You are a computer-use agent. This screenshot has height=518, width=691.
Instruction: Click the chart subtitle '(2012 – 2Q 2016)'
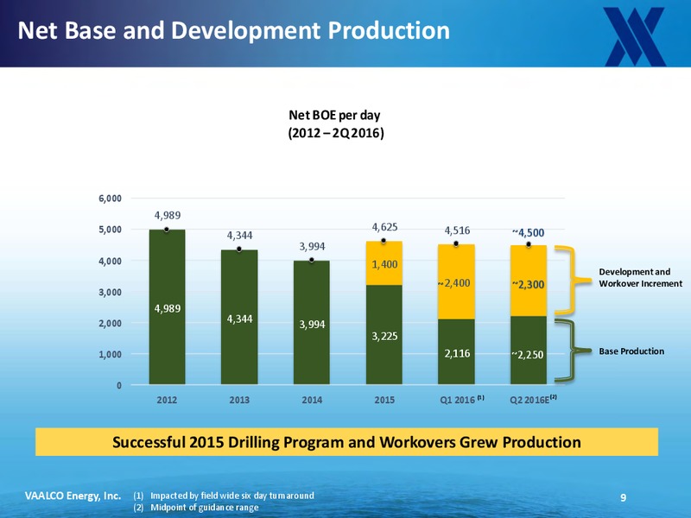point(336,133)
